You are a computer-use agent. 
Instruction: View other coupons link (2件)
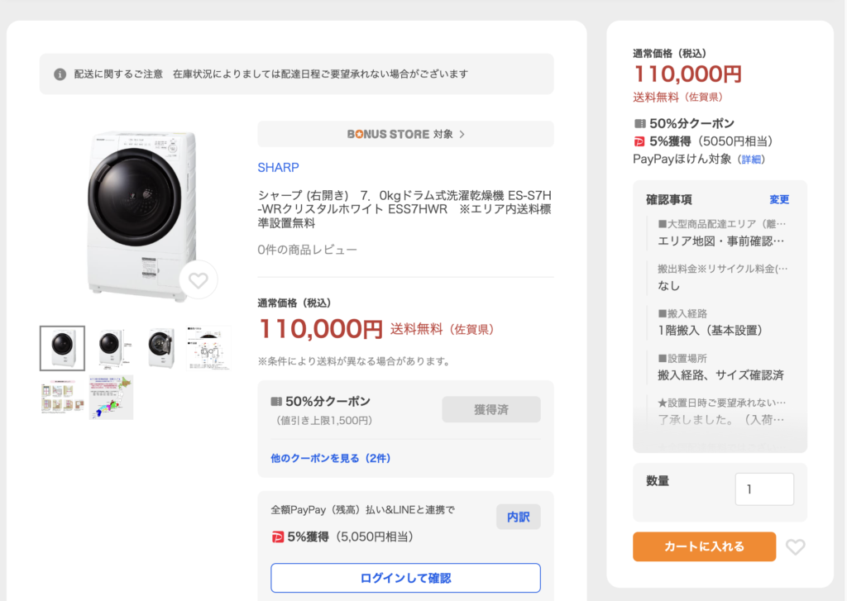330,459
